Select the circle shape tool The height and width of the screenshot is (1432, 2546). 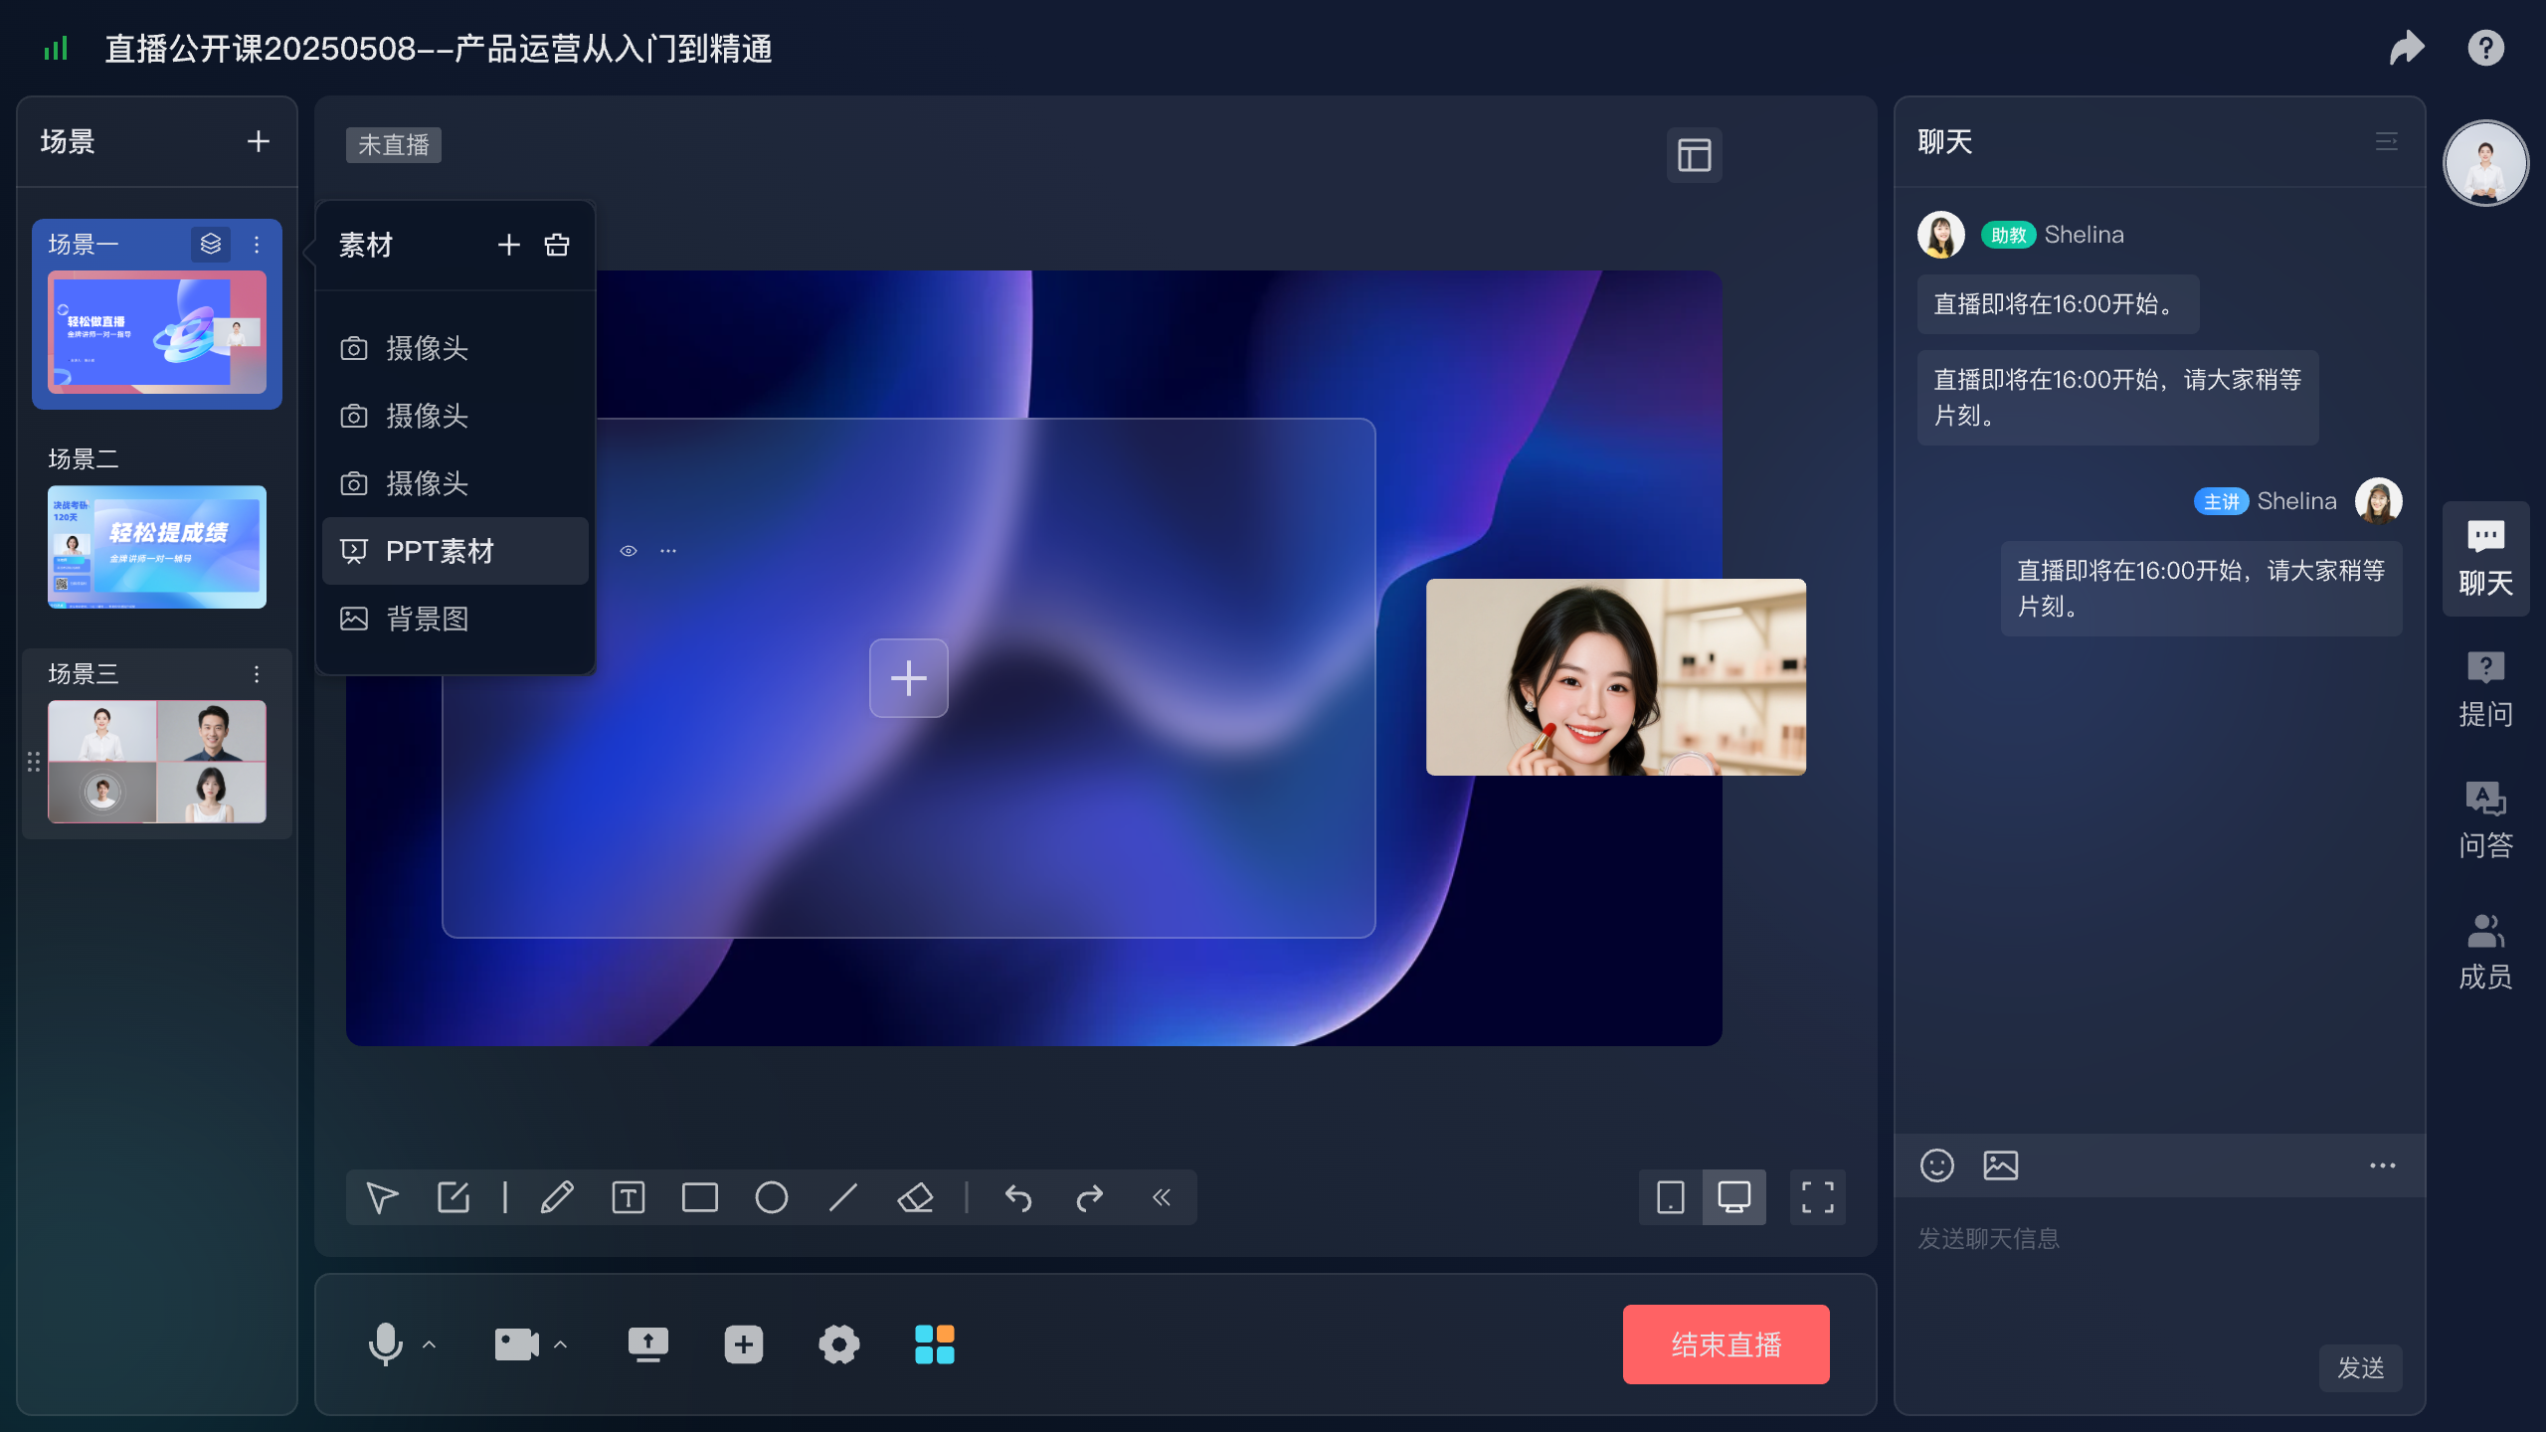772,1197
